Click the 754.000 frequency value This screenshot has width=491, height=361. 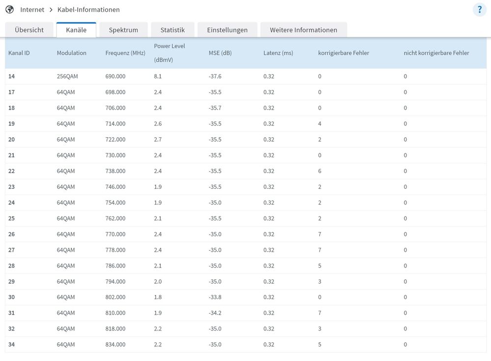point(115,203)
